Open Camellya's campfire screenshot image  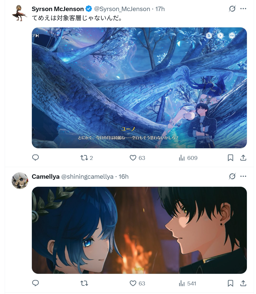tap(139, 230)
